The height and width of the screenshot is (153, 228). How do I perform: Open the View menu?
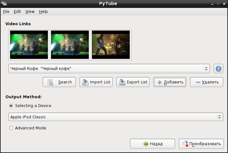click(30, 11)
